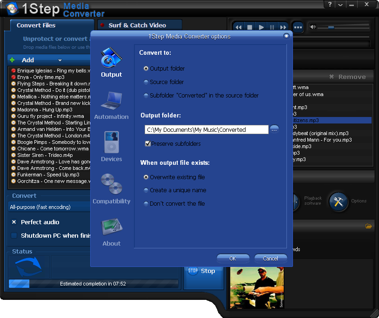The height and width of the screenshot is (318, 379).
Task: Open the Automation options section
Action: coord(112,105)
